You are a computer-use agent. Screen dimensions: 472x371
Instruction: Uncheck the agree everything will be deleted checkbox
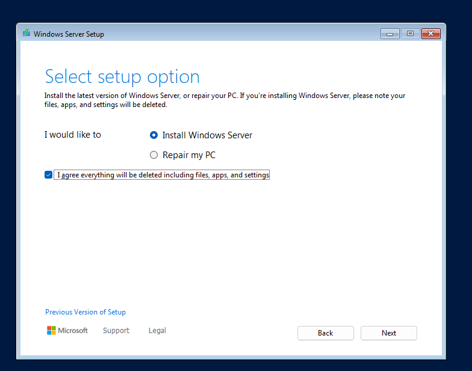click(48, 174)
